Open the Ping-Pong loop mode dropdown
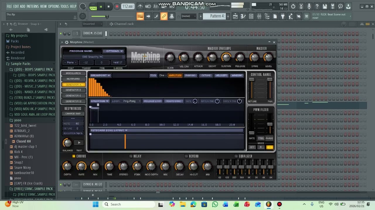This screenshot has height=210, width=375. pyautogui.click(x=131, y=101)
